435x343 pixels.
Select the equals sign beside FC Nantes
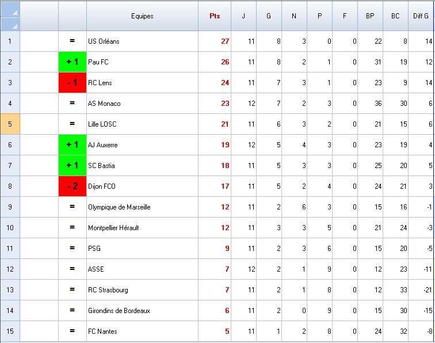click(72, 331)
